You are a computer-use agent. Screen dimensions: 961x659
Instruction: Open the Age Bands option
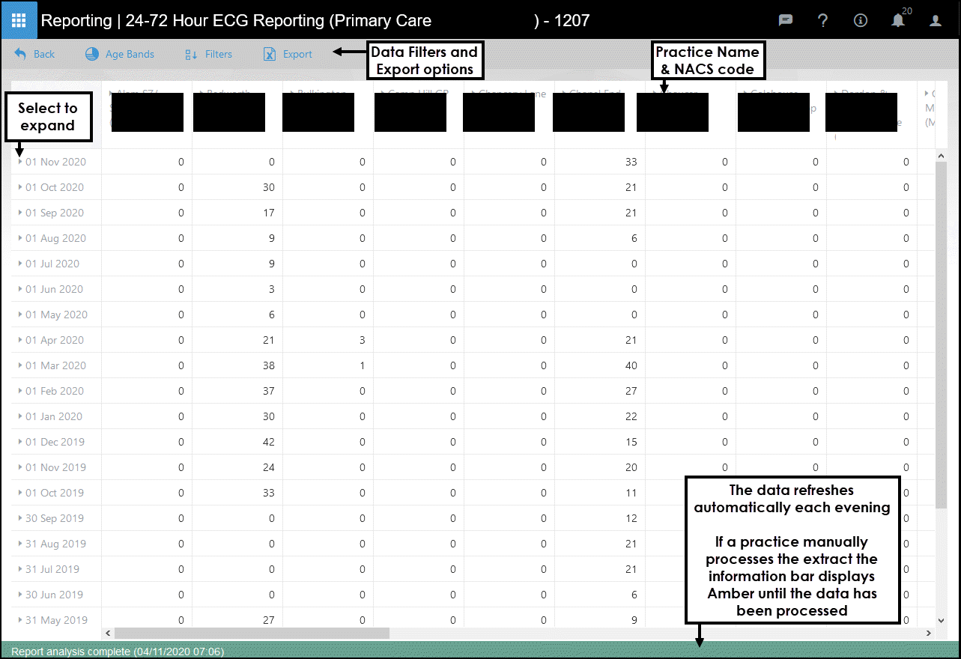pyautogui.click(x=120, y=54)
